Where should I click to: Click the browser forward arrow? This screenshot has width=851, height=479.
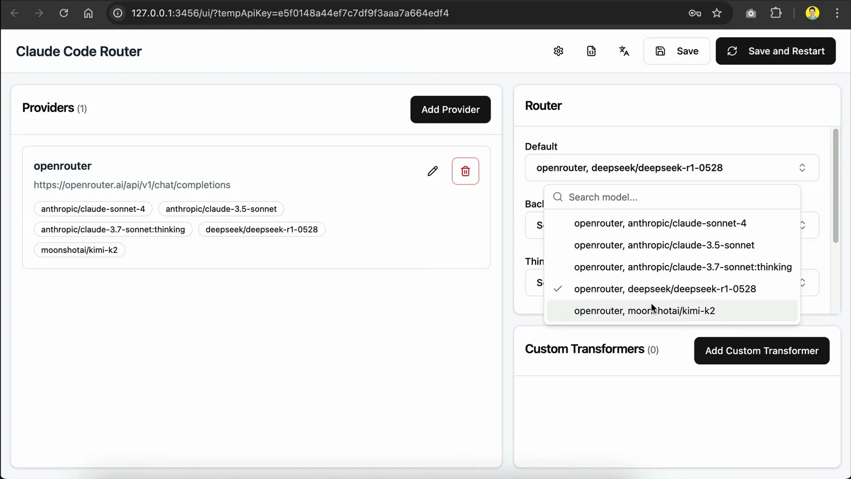pyautogui.click(x=39, y=13)
